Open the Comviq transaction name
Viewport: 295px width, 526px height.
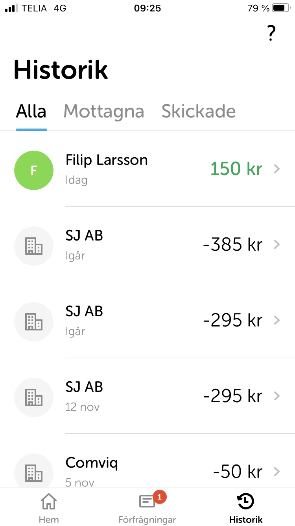(x=92, y=463)
